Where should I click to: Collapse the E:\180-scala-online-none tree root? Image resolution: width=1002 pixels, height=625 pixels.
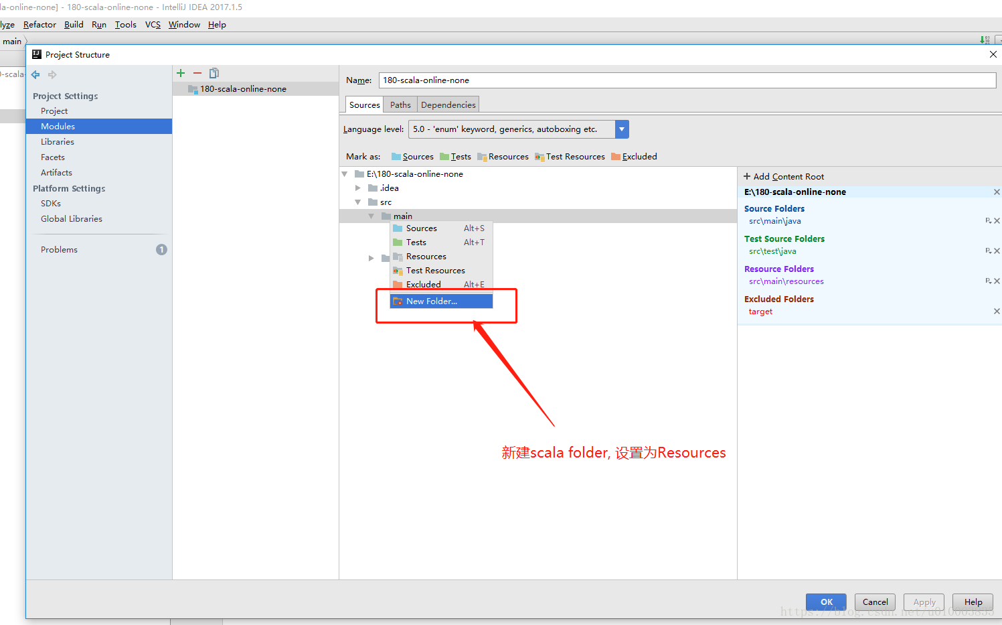[345, 174]
